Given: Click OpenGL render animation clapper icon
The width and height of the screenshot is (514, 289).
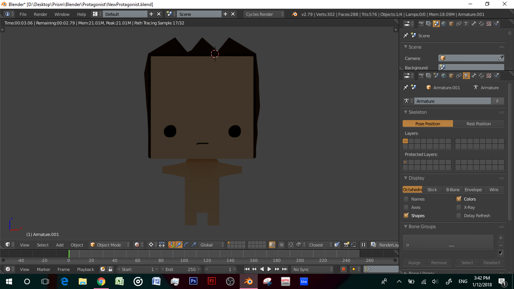Looking at the screenshot, I should point(354,245).
